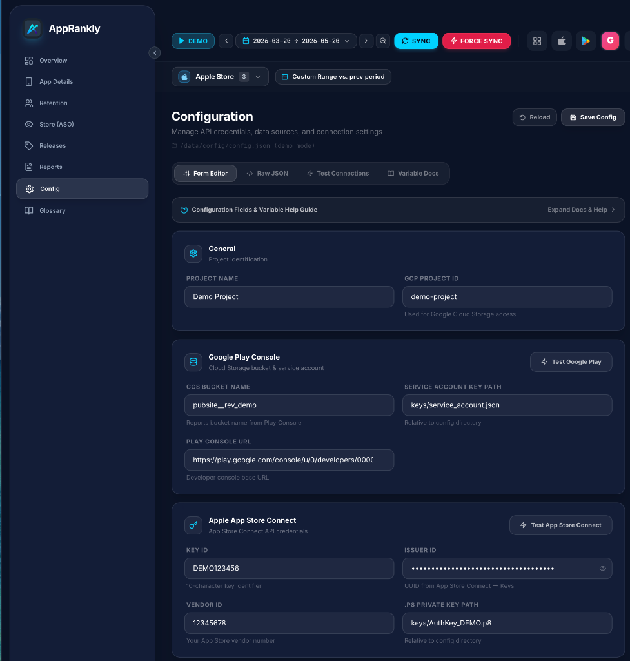Go to next date period arrow

[x=366, y=41]
